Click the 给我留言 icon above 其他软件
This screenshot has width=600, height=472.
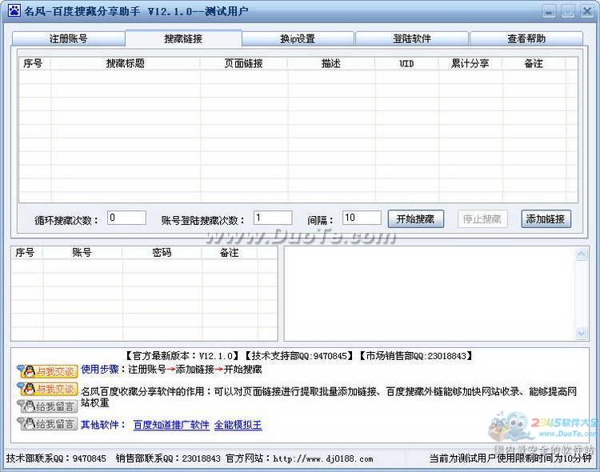47,406
